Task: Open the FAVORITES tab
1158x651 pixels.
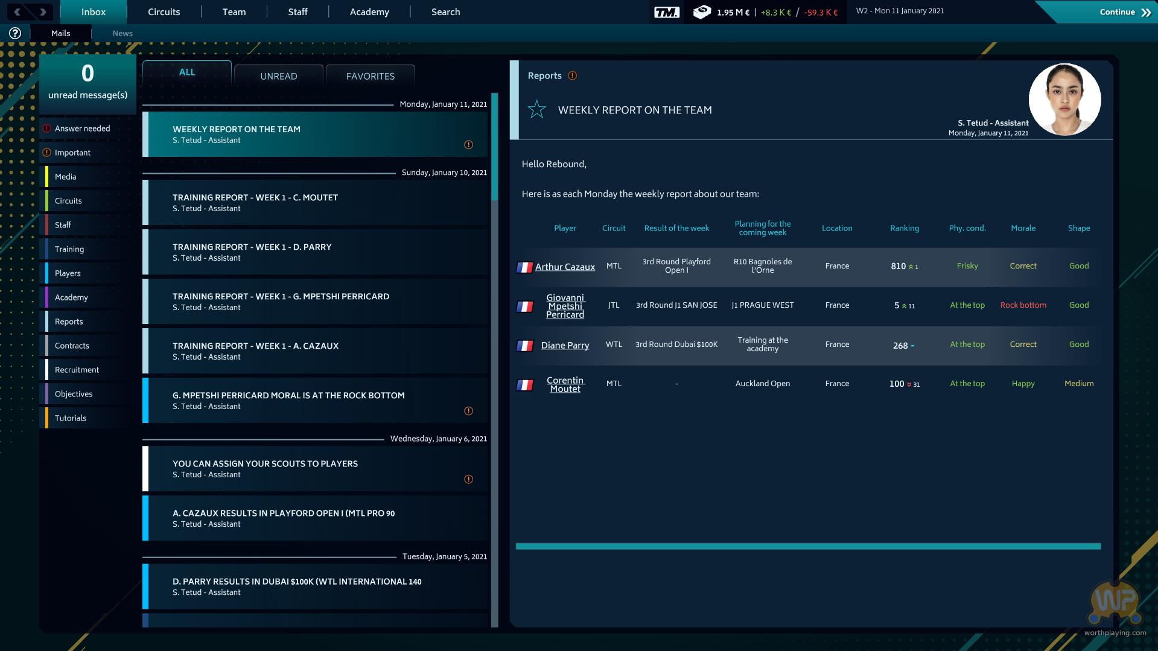Action: pos(370,76)
